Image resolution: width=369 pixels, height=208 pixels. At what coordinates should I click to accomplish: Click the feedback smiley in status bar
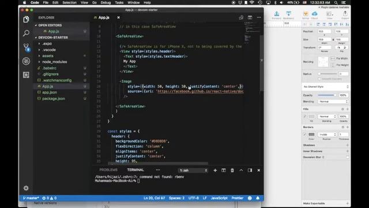click(250, 198)
